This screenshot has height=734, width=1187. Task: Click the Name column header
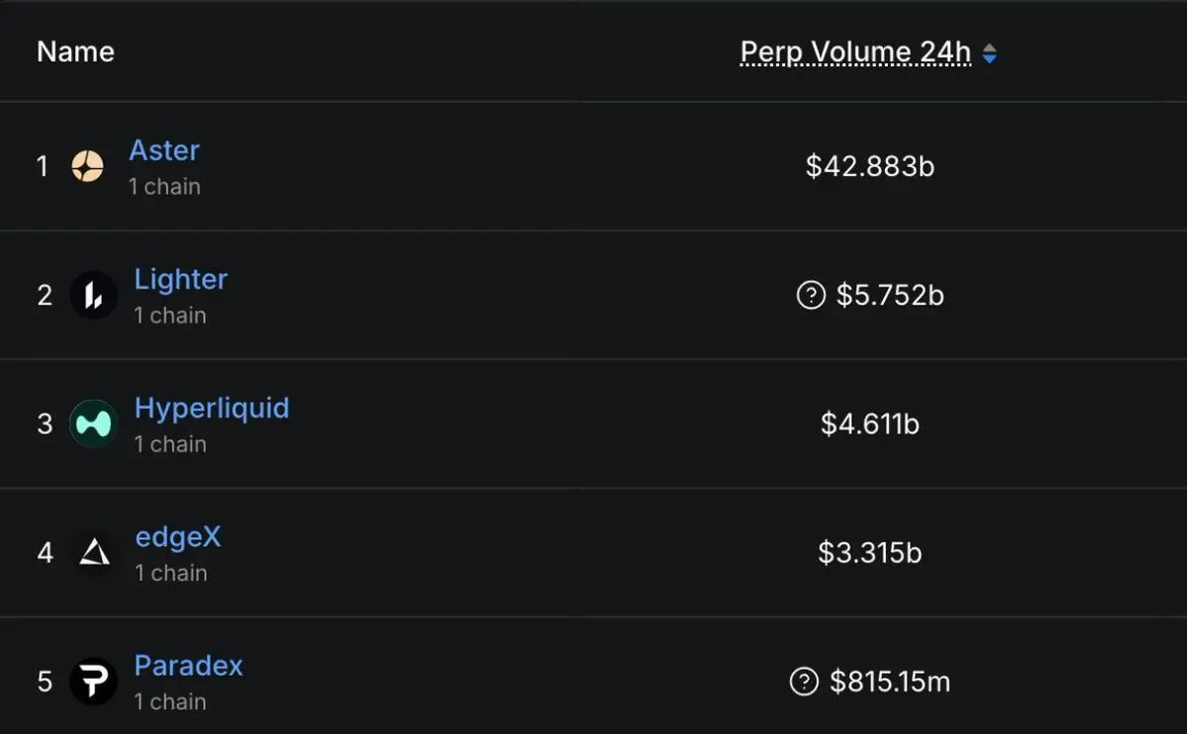click(x=75, y=51)
